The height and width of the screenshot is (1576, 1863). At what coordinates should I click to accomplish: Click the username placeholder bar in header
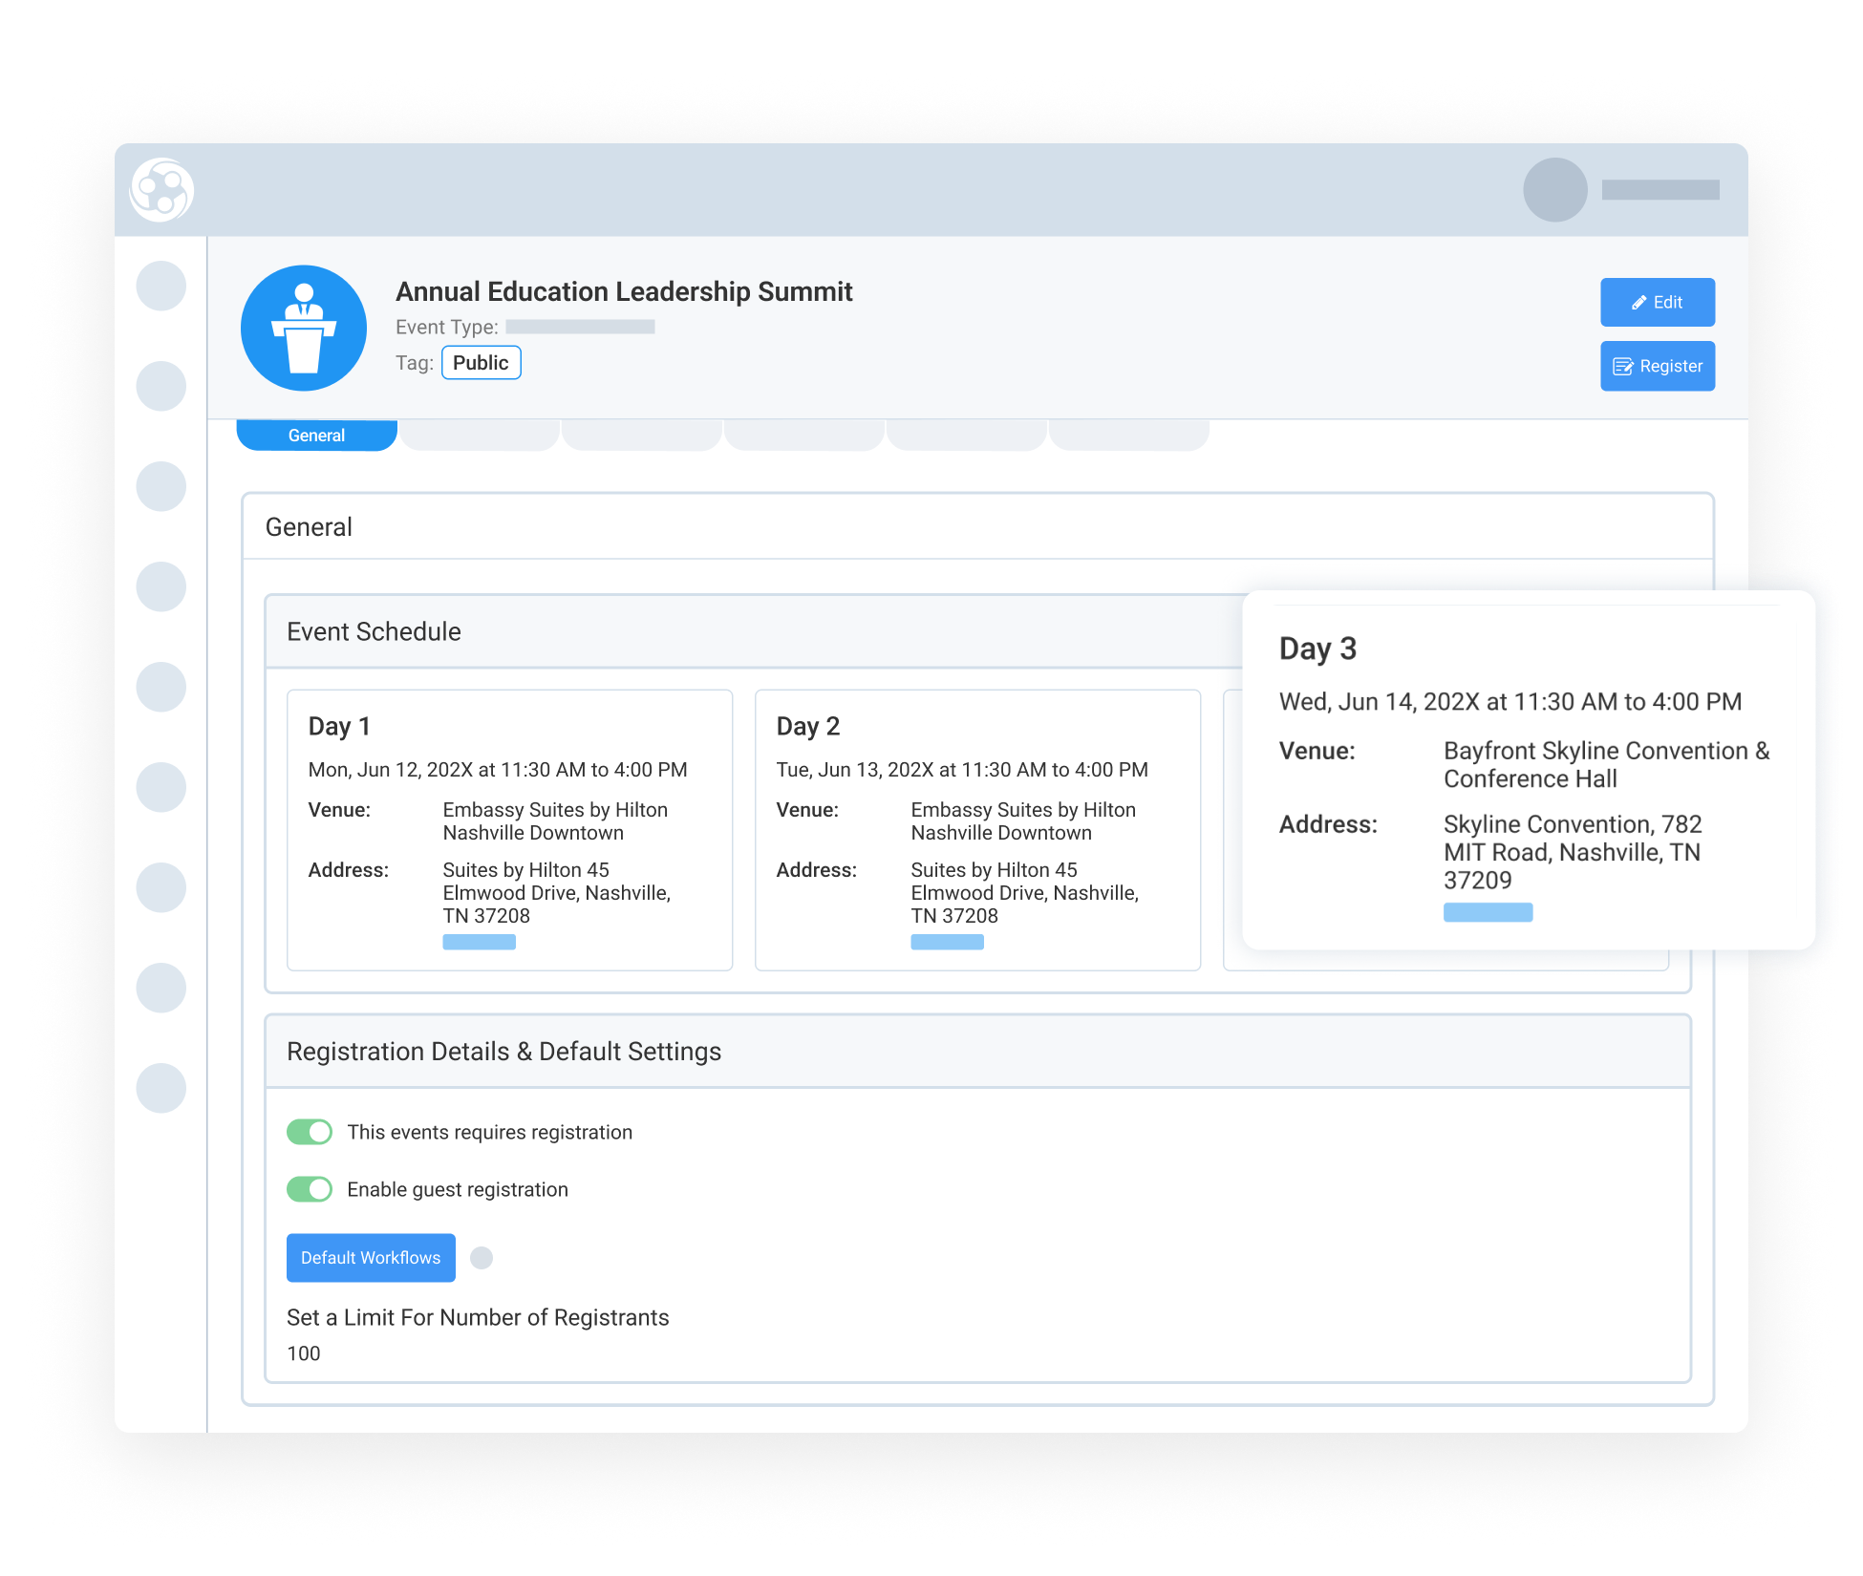pos(1660,190)
